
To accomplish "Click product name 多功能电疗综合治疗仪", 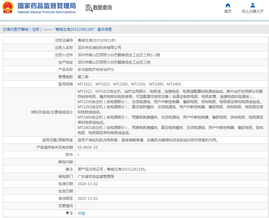I will pos(96,70).
